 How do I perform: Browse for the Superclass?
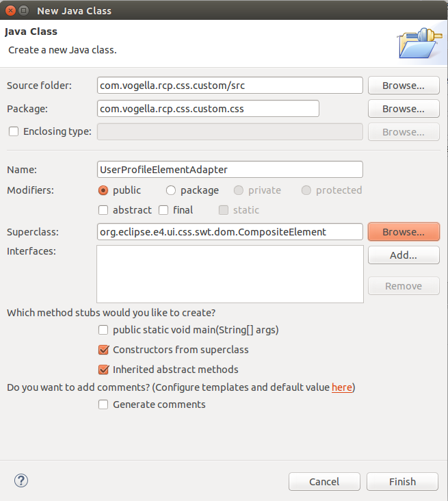point(404,231)
